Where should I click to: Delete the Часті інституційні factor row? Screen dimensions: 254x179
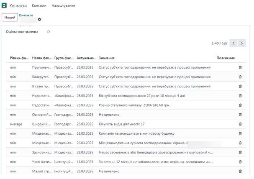pos(240,162)
